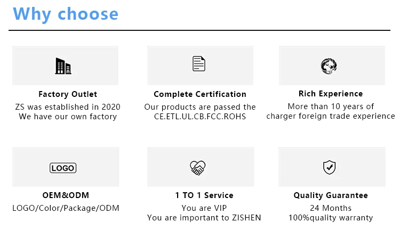Screen dimensions: 400x230
Task: Click the Quality Guarantee title
Action: (x=331, y=195)
